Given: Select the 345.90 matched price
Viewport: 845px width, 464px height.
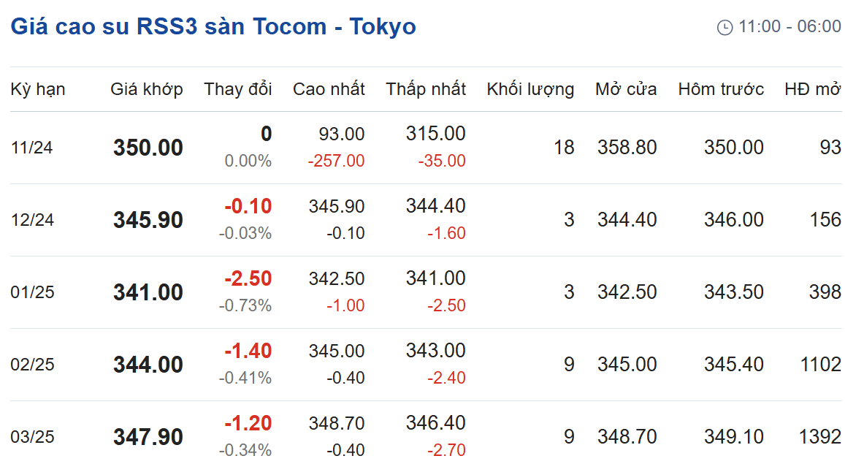Looking at the screenshot, I should (x=148, y=220).
